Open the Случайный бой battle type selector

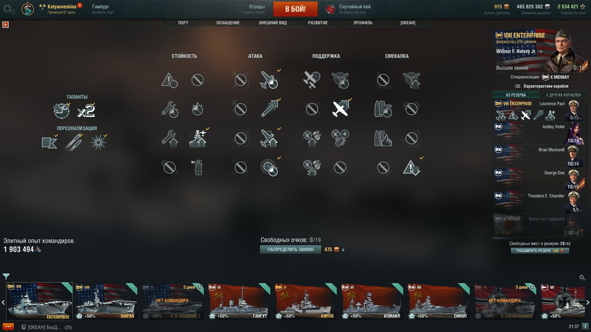coord(348,9)
